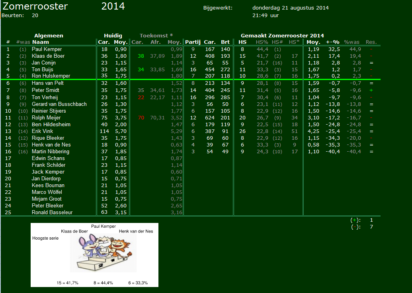Screen dimensions: 412x293
Task: Click the "%was" column header
Action: pos(351,42)
